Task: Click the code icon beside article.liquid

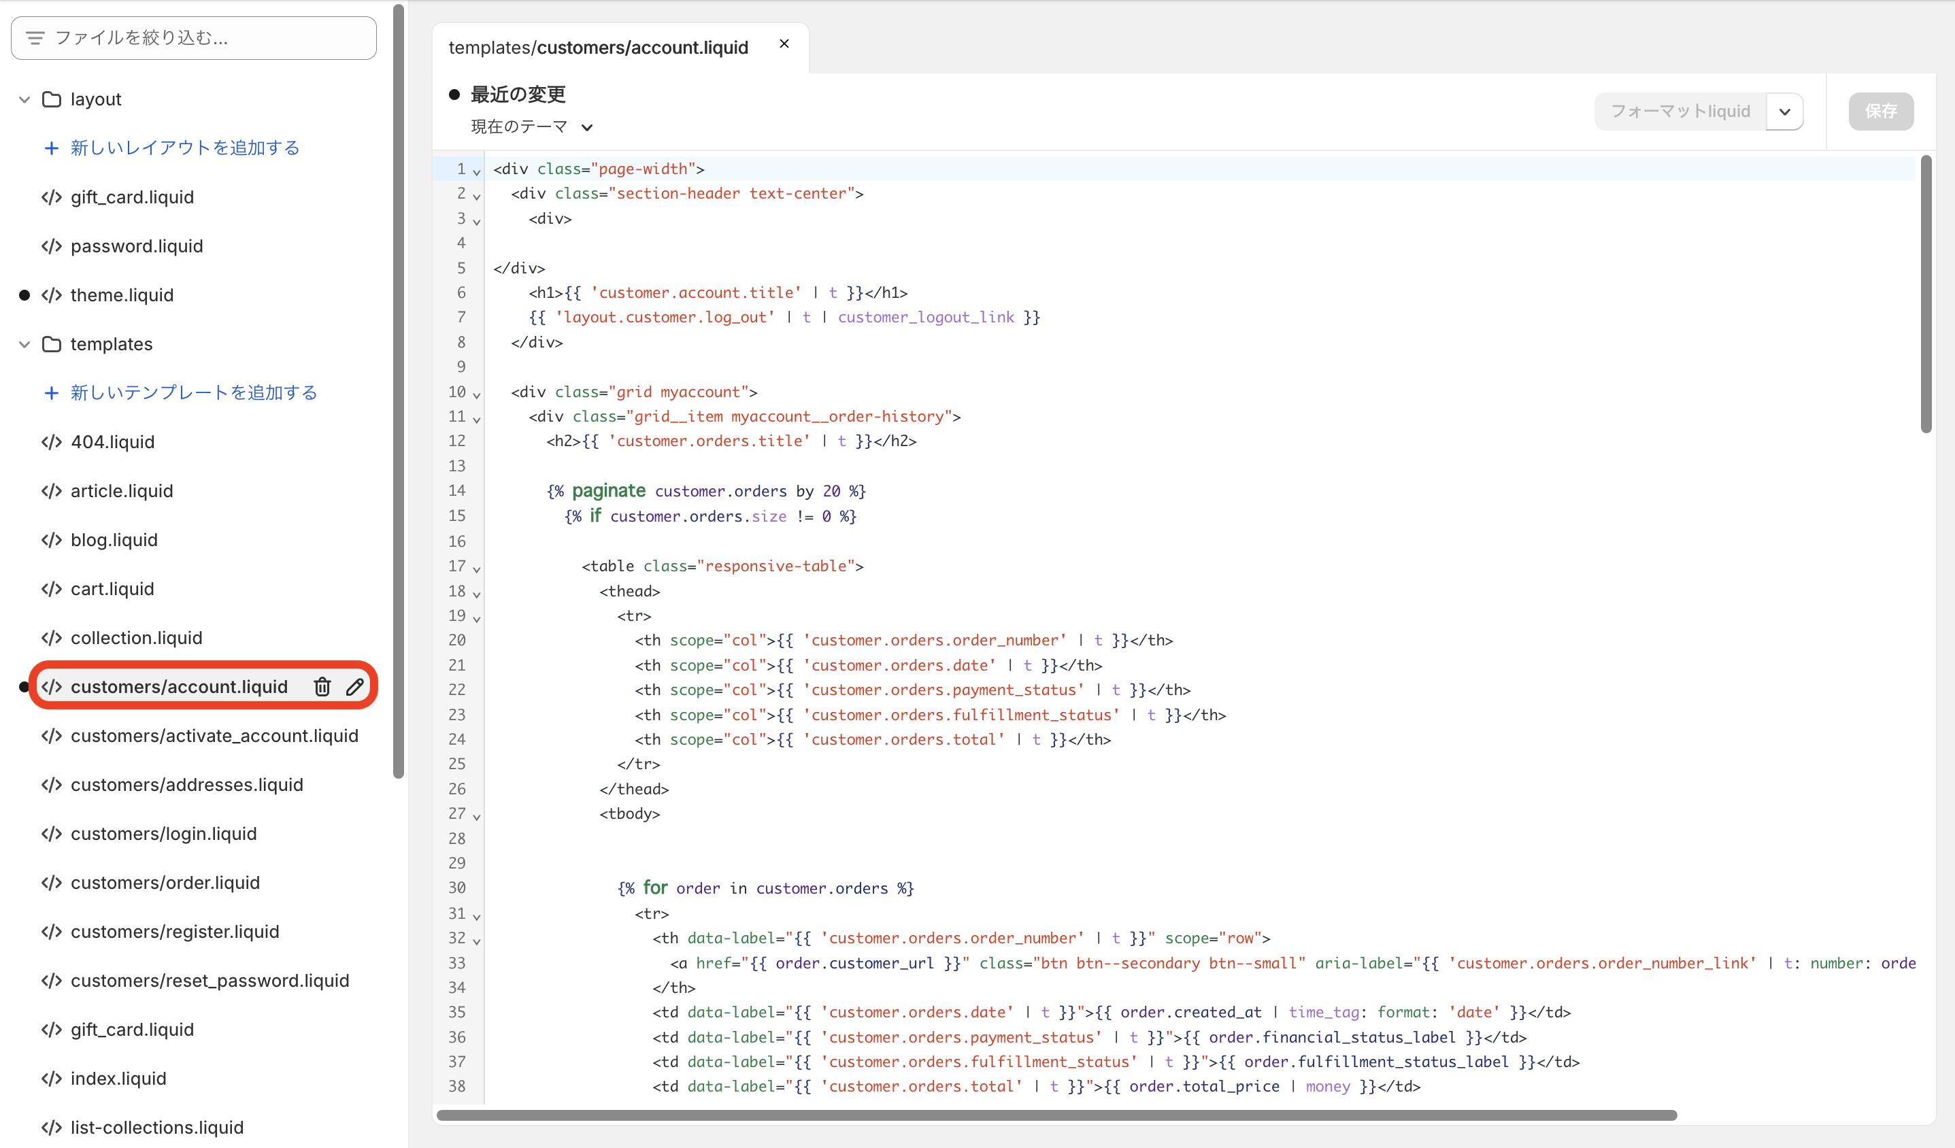Action: pos(52,491)
